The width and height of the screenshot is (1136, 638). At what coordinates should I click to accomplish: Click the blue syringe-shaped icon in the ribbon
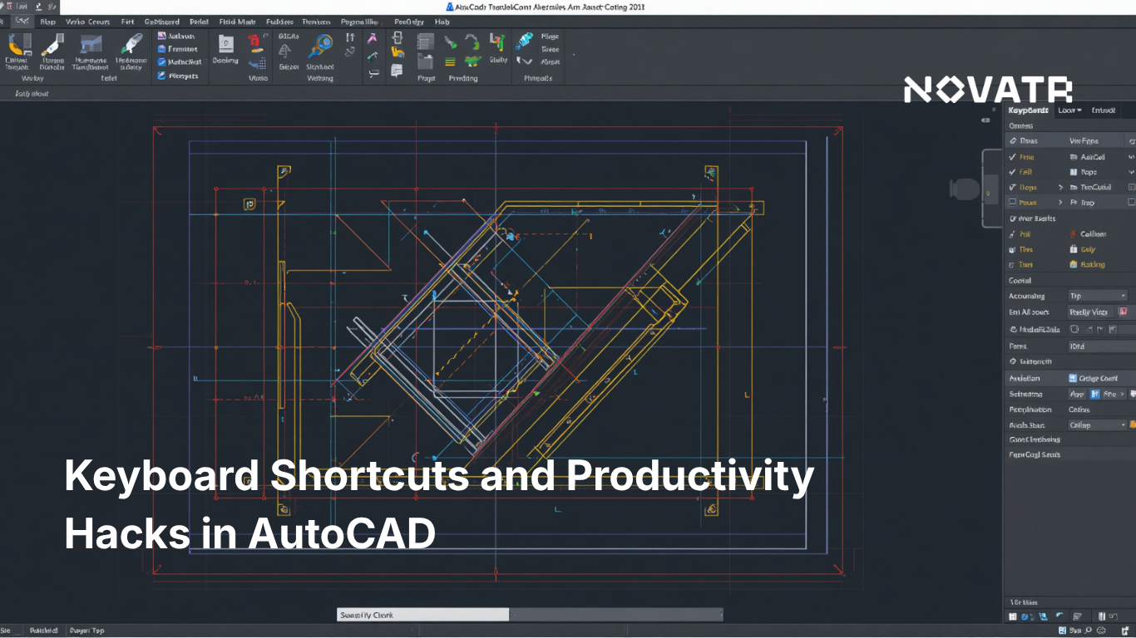coord(524,41)
